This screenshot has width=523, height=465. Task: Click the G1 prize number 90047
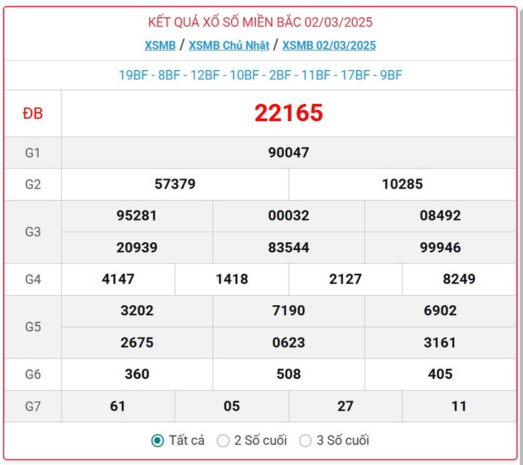[x=289, y=153]
